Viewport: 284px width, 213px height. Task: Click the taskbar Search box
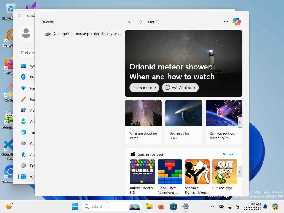(x=112, y=206)
